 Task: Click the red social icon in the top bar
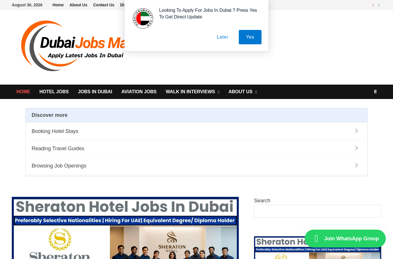(373, 5)
